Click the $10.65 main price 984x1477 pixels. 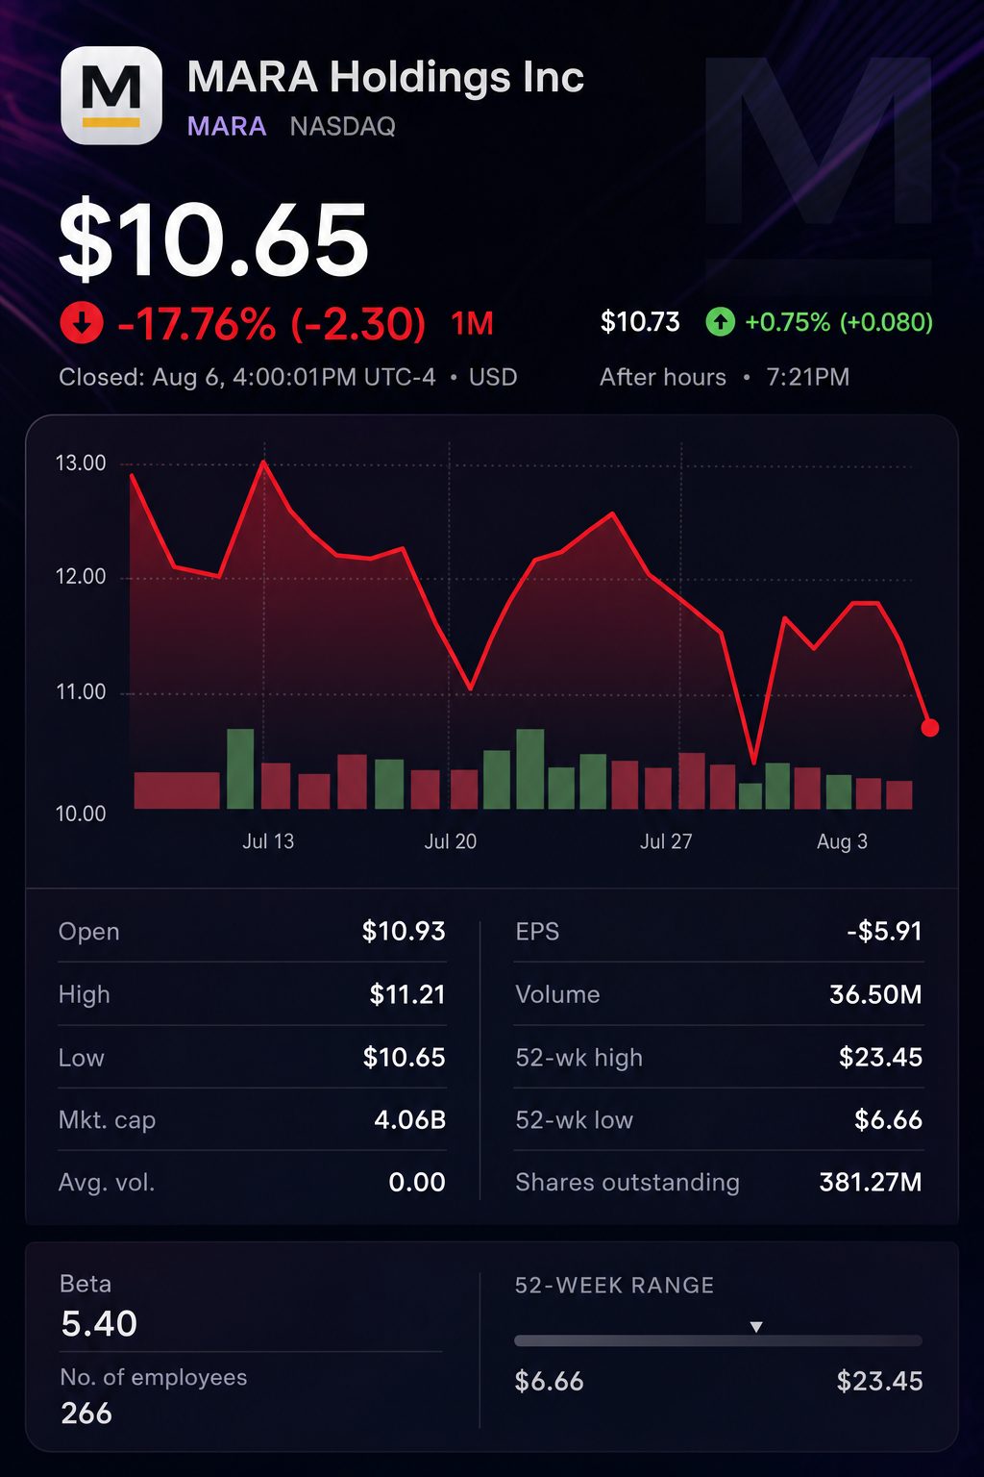(214, 240)
